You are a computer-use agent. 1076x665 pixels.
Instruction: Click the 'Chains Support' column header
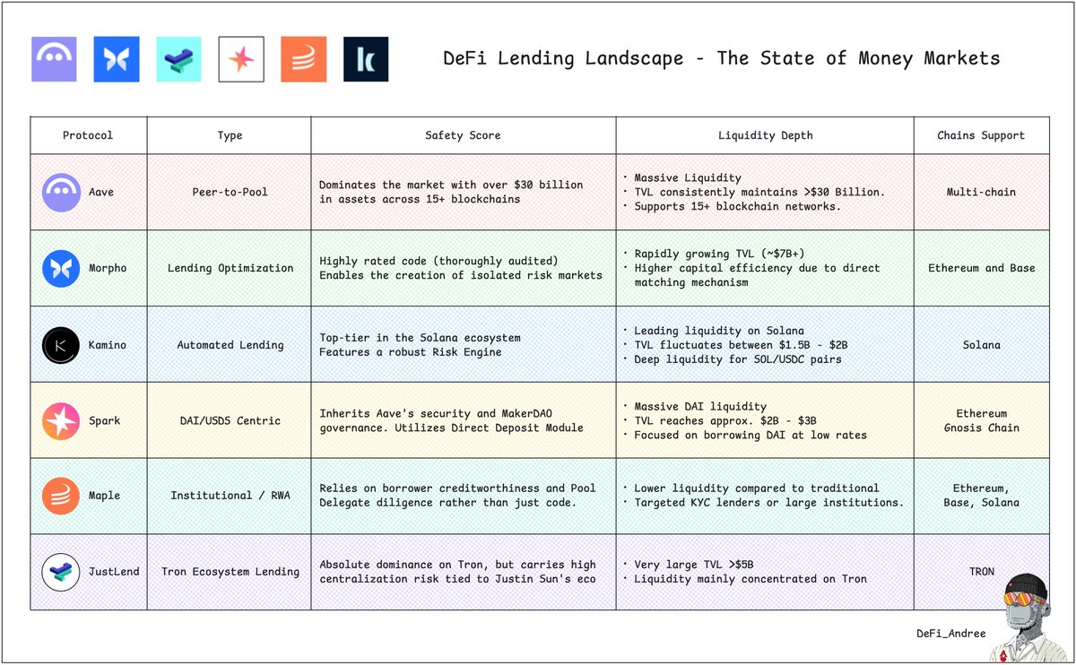981,135
